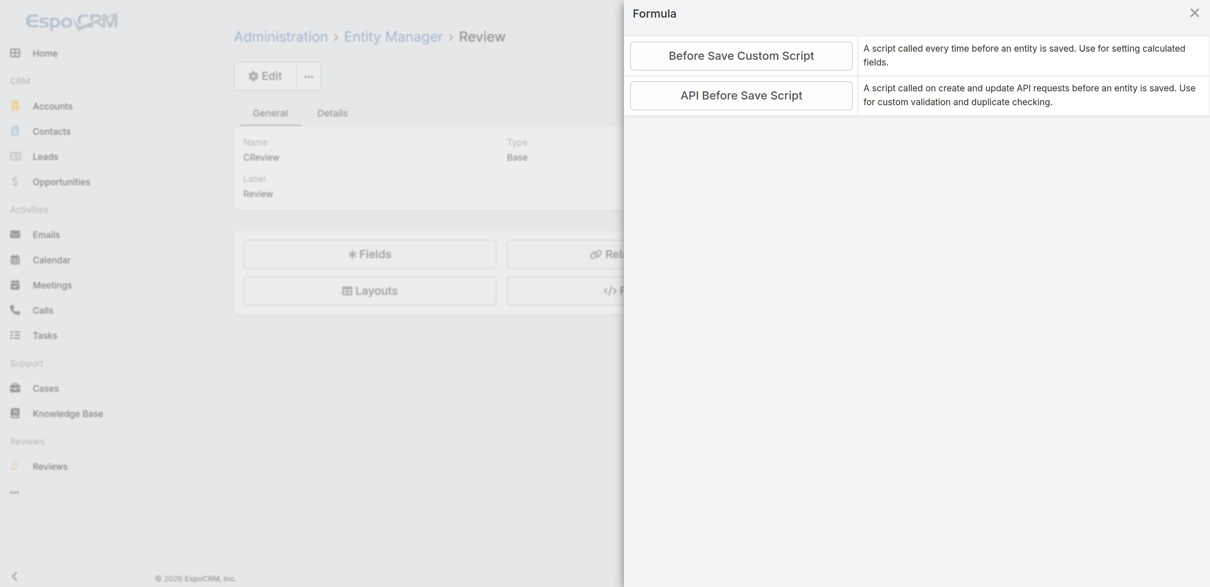Viewport: 1210px width, 587px height.
Task: Open the Layouts button
Action: click(x=370, y=291)
